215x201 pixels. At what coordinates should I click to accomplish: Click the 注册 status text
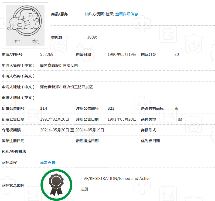(x=84, y=189)
